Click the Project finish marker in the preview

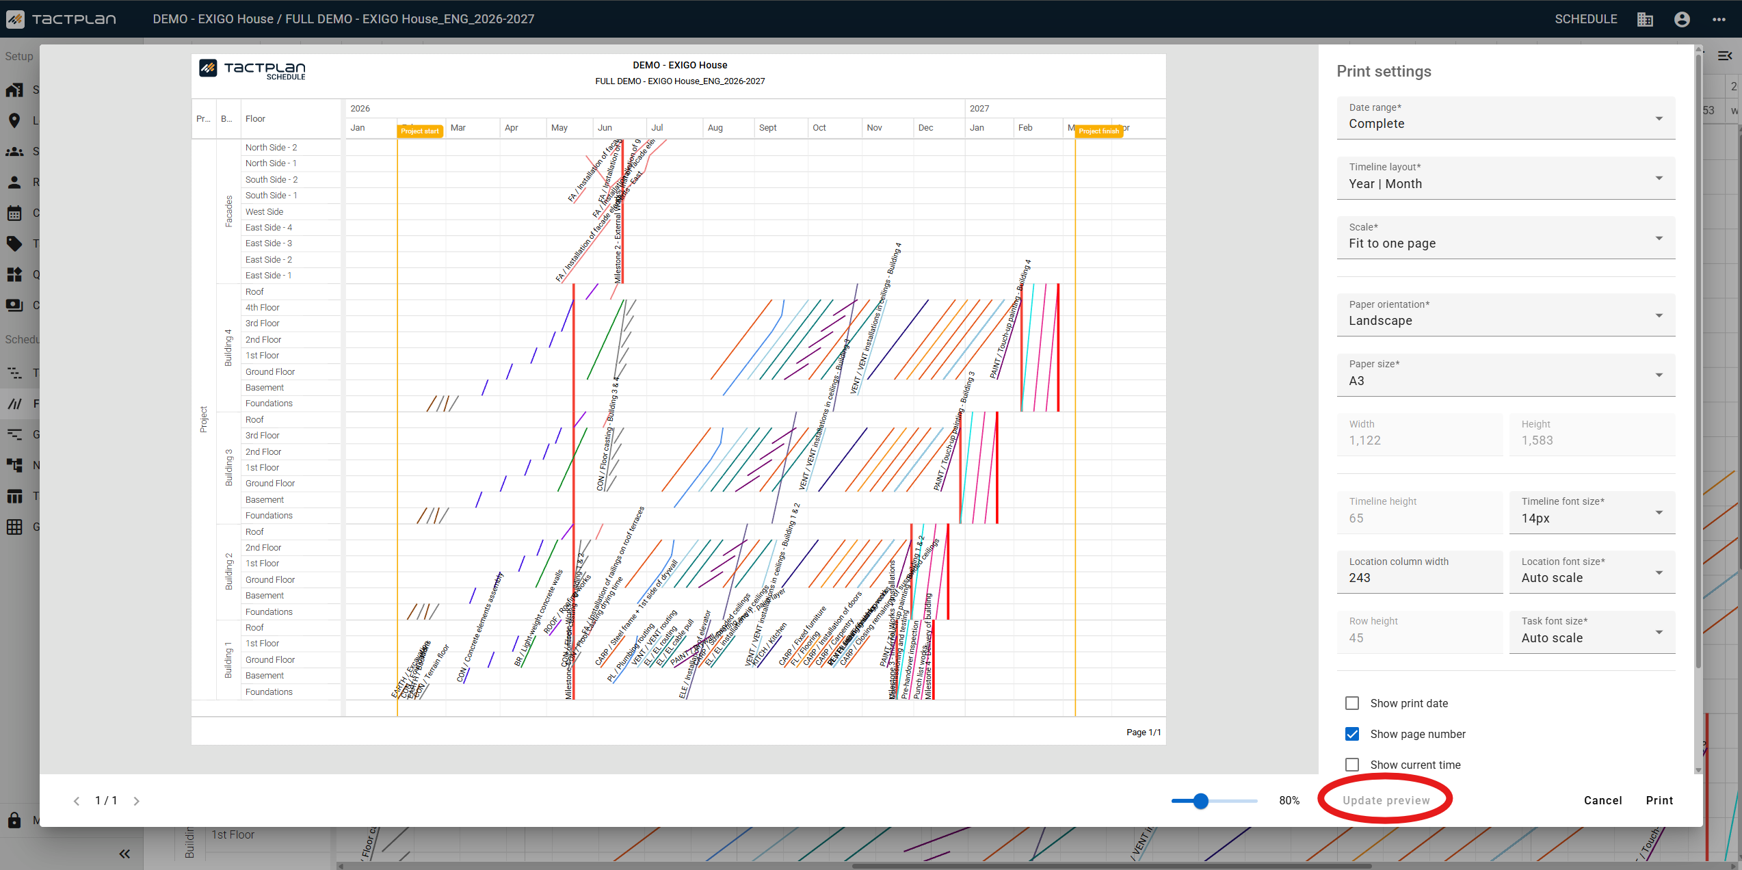[1099, 131]
